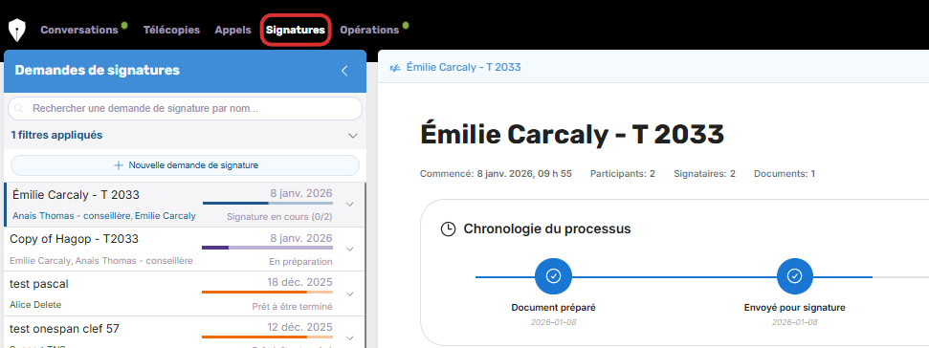The width and height of the screenshot is (929, 348).
Task: Select test onespan clef 57 request
Action: click(185, 332)
